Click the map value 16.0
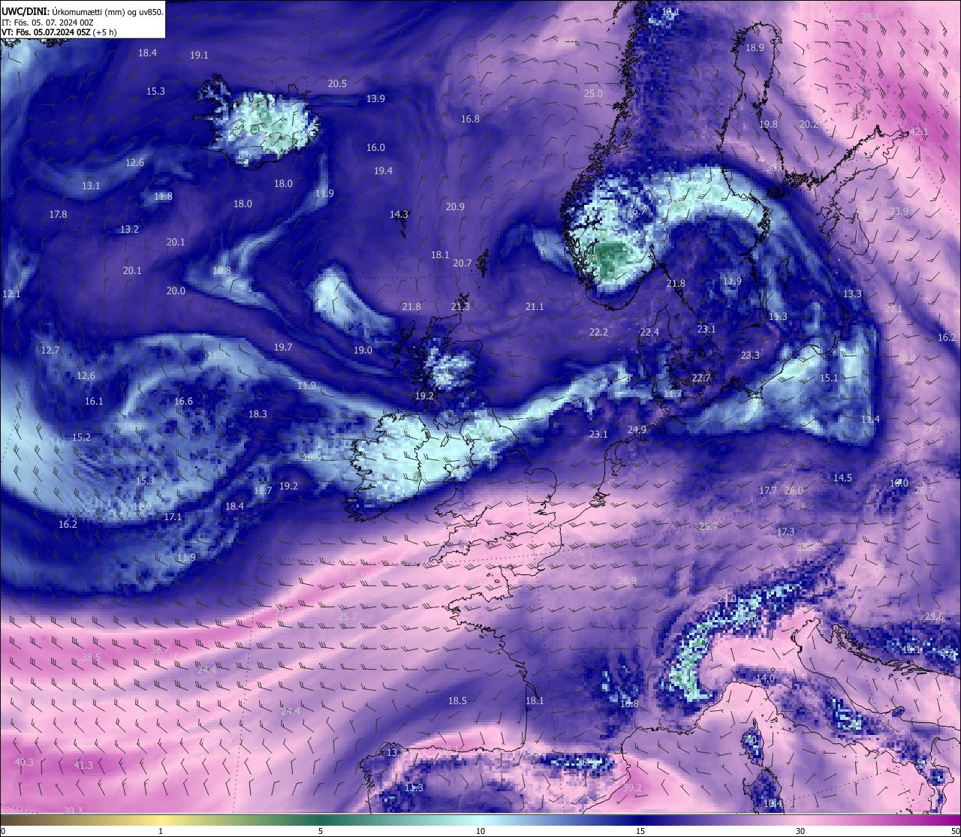Image resolution: width=961 pixels, height=837 pixels. coord(375,147)
